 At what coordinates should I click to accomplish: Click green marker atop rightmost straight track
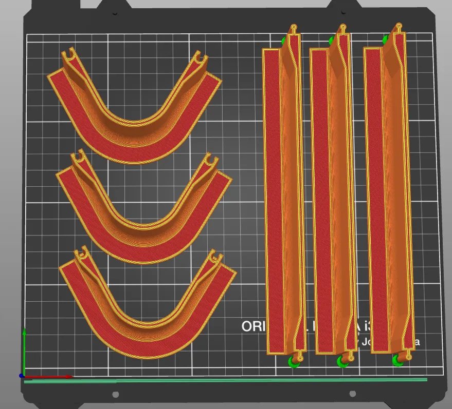tap(386, 39)
